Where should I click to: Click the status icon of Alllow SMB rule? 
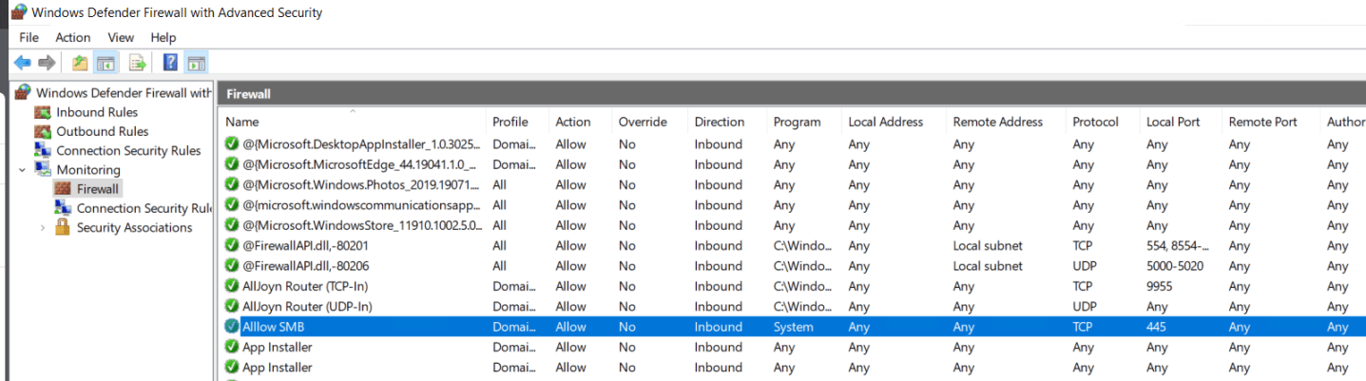232,326
